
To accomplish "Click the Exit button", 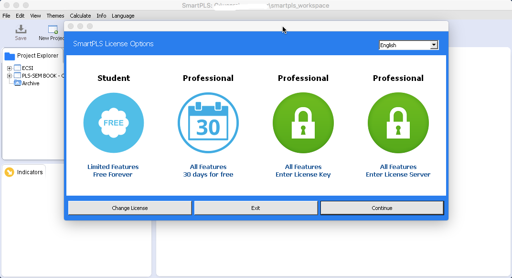I will coord(256,208).
